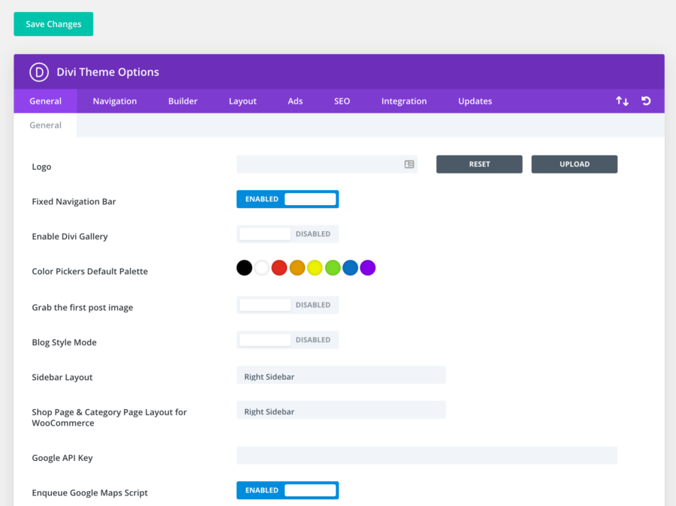Image resolution: width=676 pixels, height=506 pixels.
Task: Click the Save Changes button
Action: click(53, 24)
